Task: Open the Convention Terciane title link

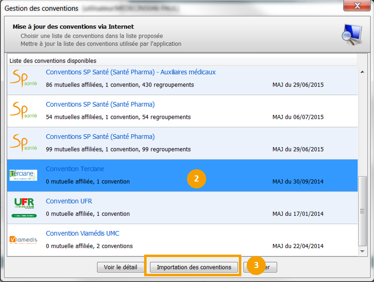Action: pos(75,169)
